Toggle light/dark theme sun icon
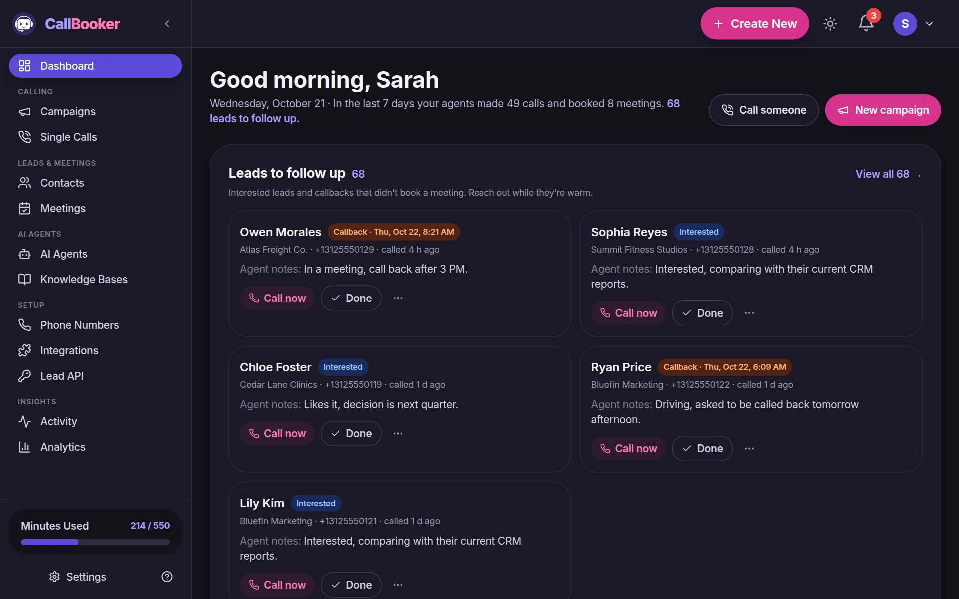 tap(830, 24)
